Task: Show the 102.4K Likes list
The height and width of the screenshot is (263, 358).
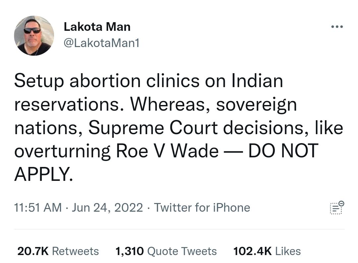Action: 267,251
